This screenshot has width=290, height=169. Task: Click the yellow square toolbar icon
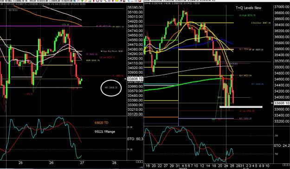(117, 1)
